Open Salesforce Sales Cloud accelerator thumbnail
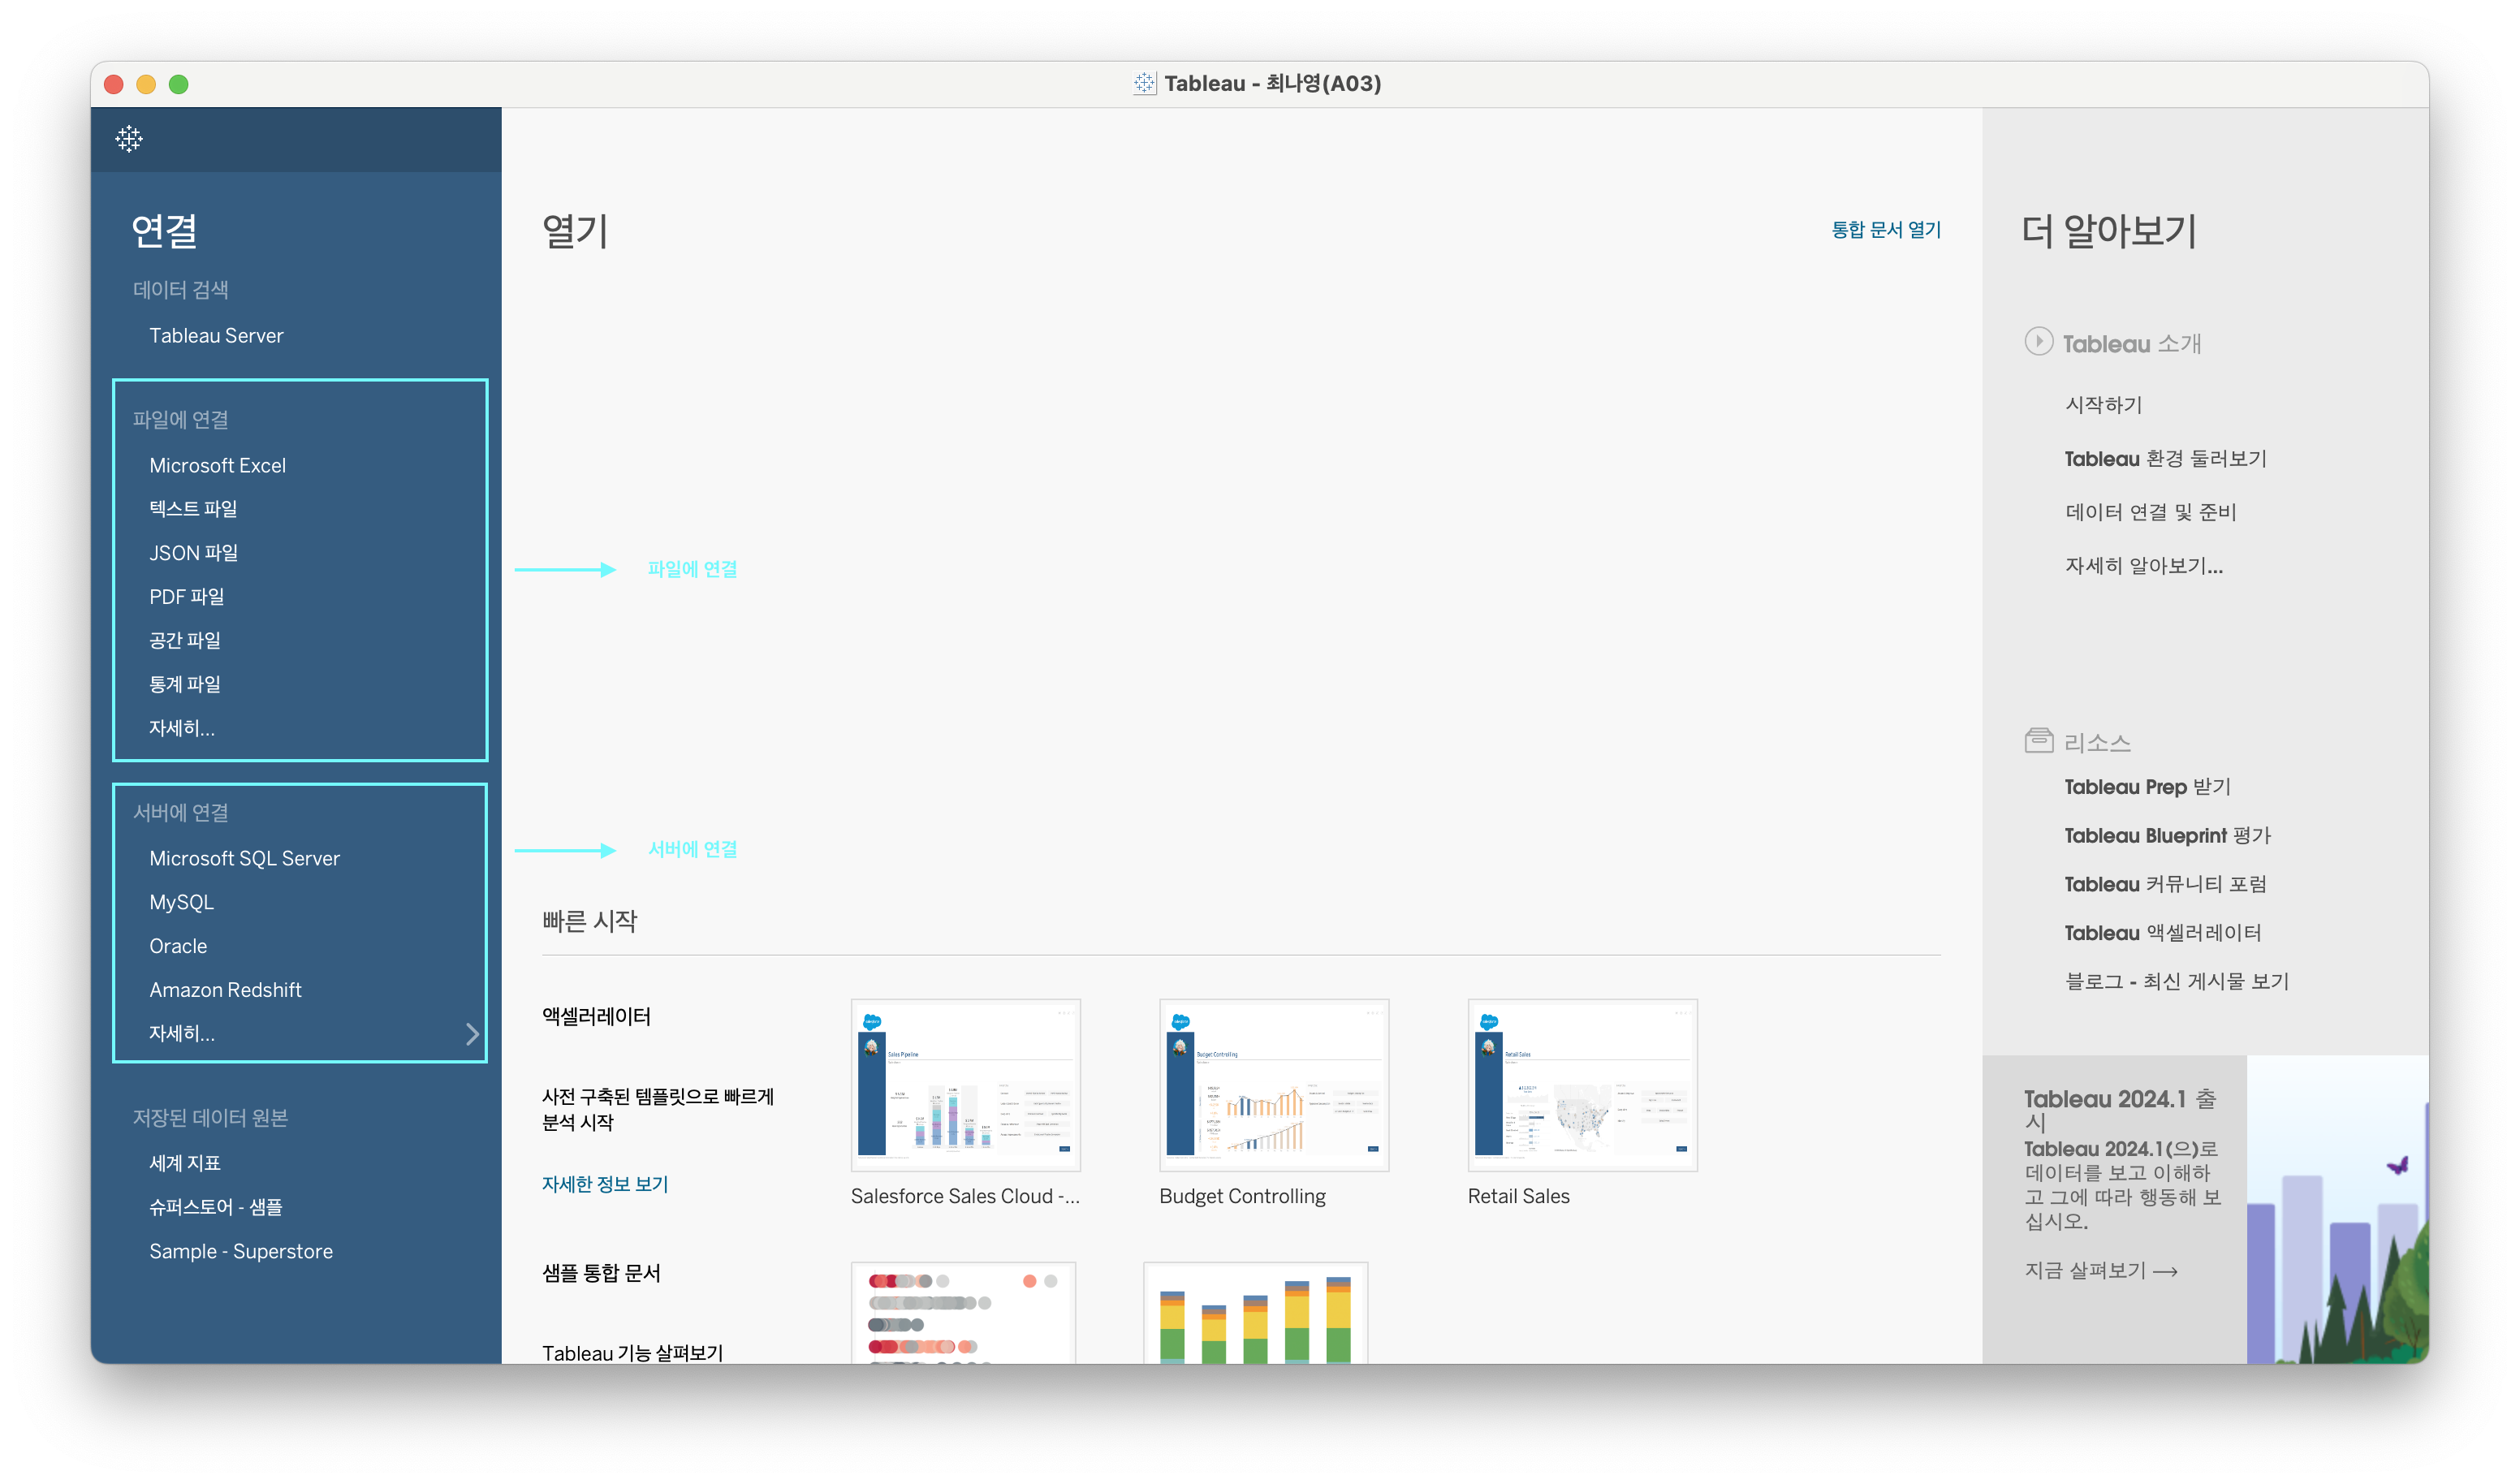 click(x=965, y=1085)
